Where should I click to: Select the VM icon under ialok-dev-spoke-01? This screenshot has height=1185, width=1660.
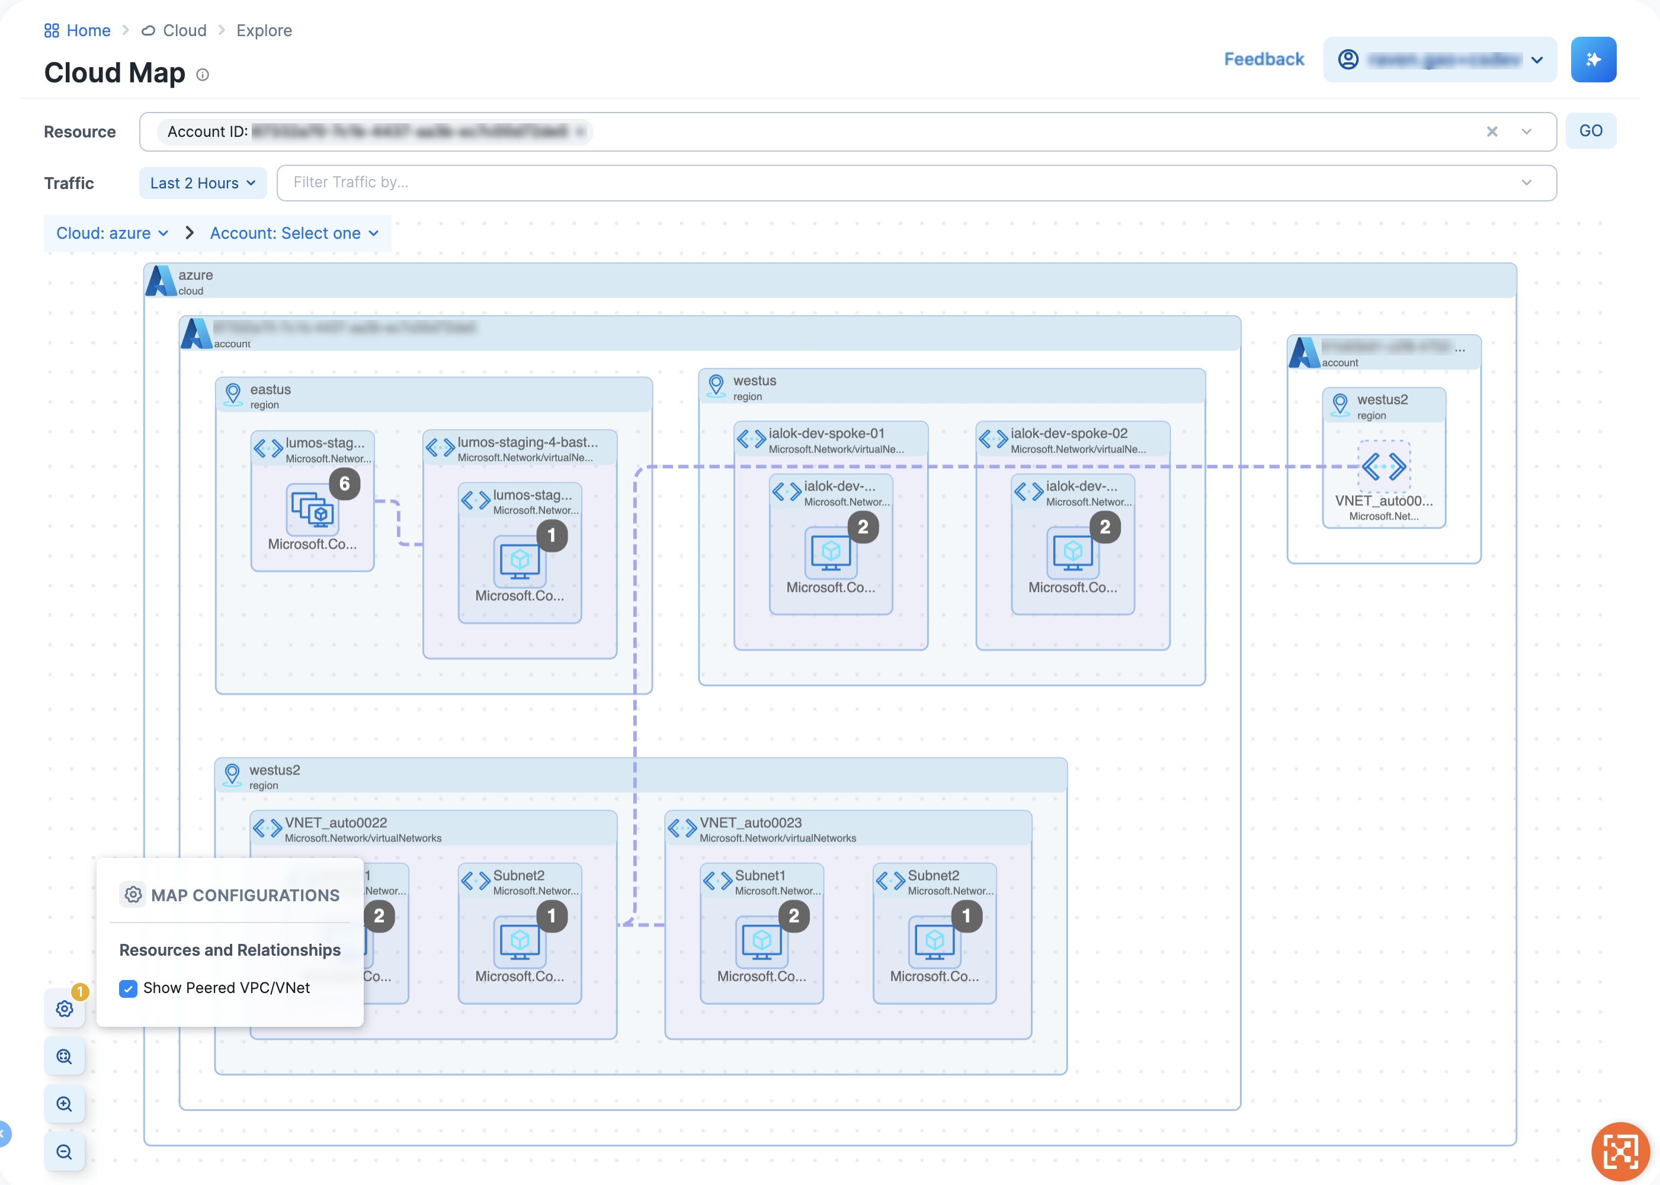831,552
